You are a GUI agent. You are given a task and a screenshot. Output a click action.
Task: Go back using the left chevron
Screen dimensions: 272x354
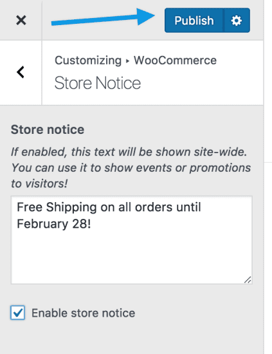coord(21,72)
